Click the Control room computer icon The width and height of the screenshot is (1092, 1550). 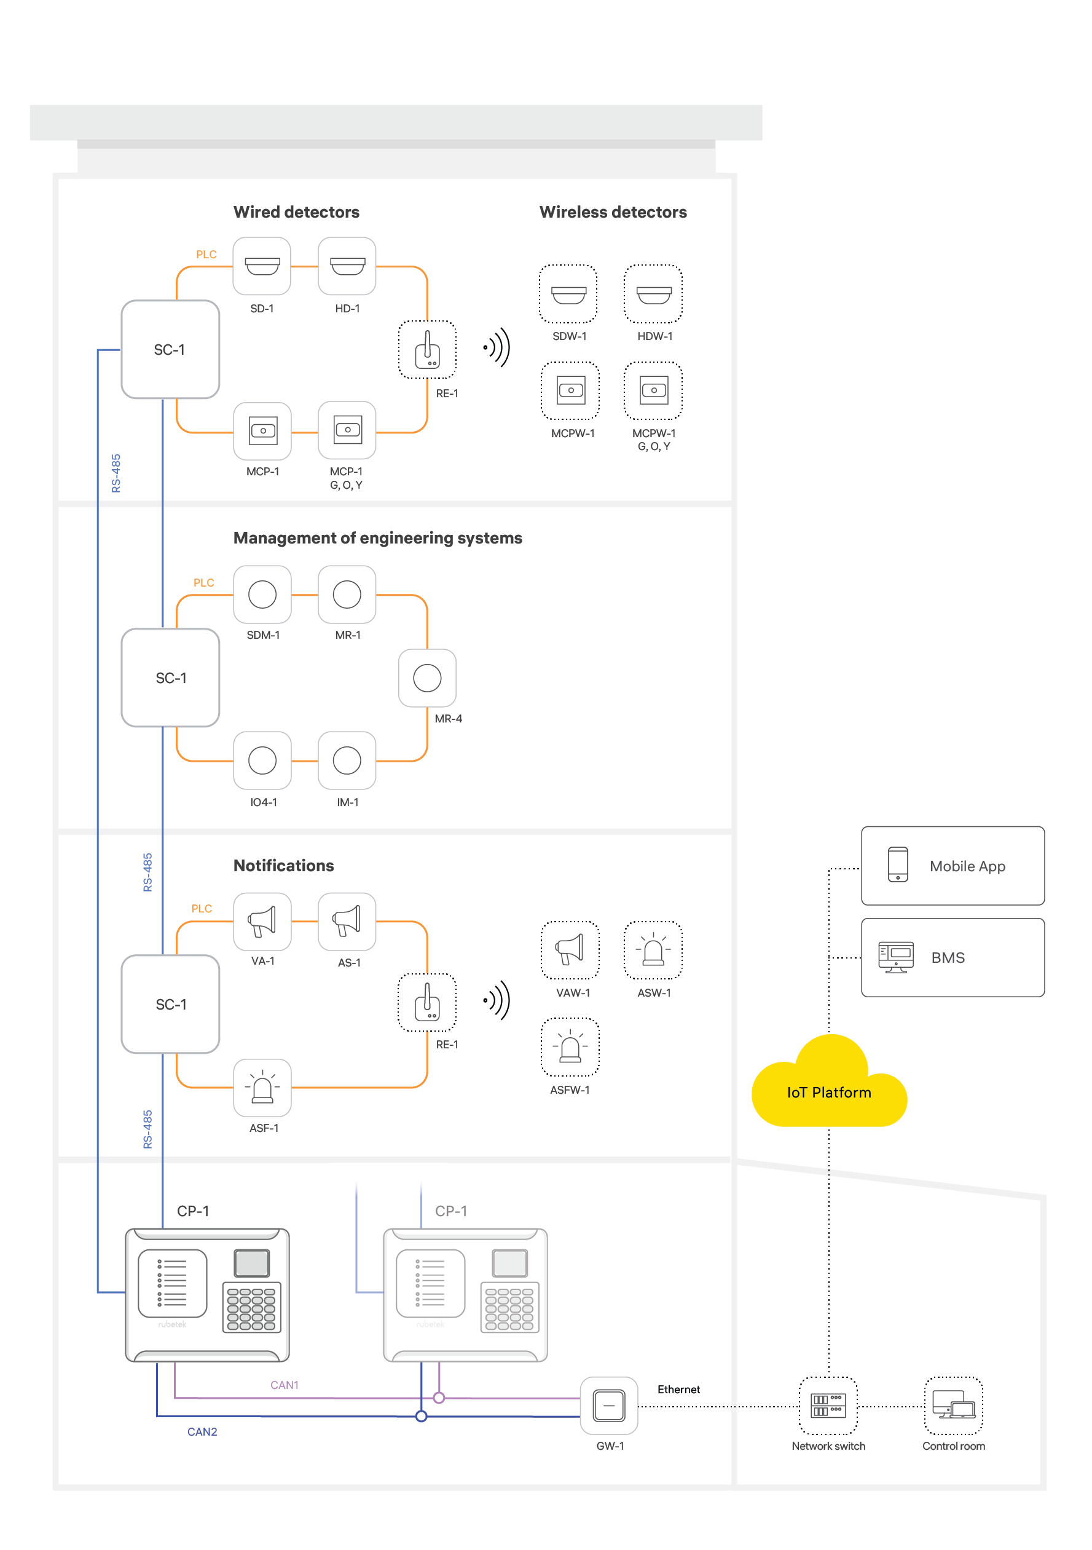click(x=954, y=1406)
